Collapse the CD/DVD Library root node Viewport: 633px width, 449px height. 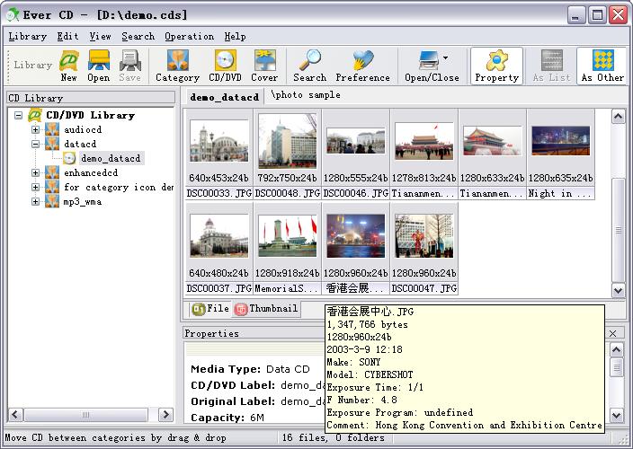coord(18,115)
